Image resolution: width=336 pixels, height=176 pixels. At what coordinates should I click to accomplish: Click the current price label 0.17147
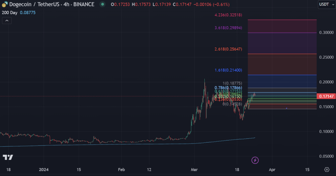[326, 96]
